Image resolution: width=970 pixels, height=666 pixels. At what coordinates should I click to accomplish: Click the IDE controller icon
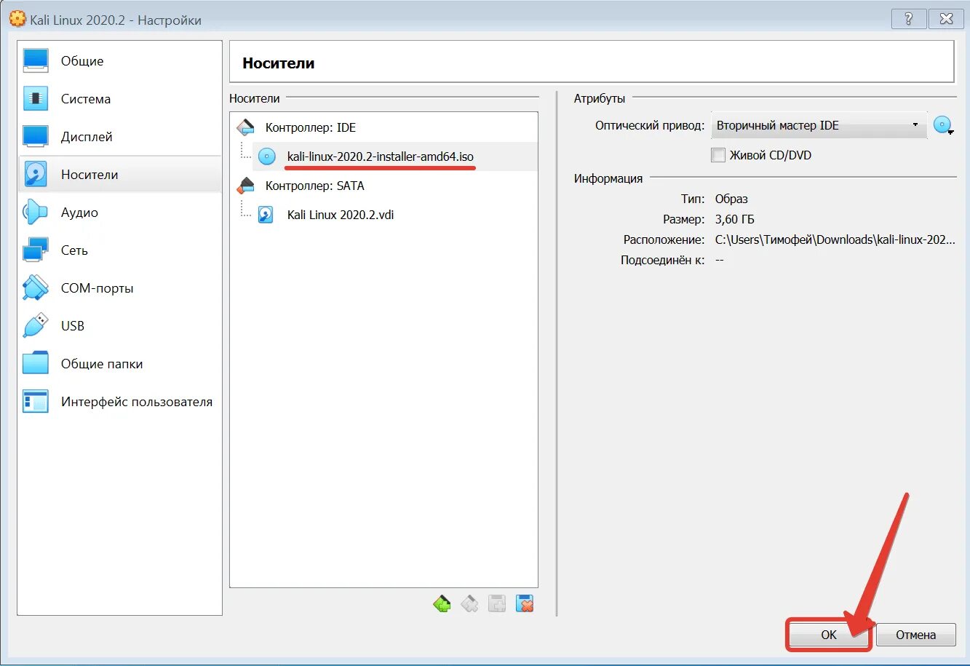point(246,127)
